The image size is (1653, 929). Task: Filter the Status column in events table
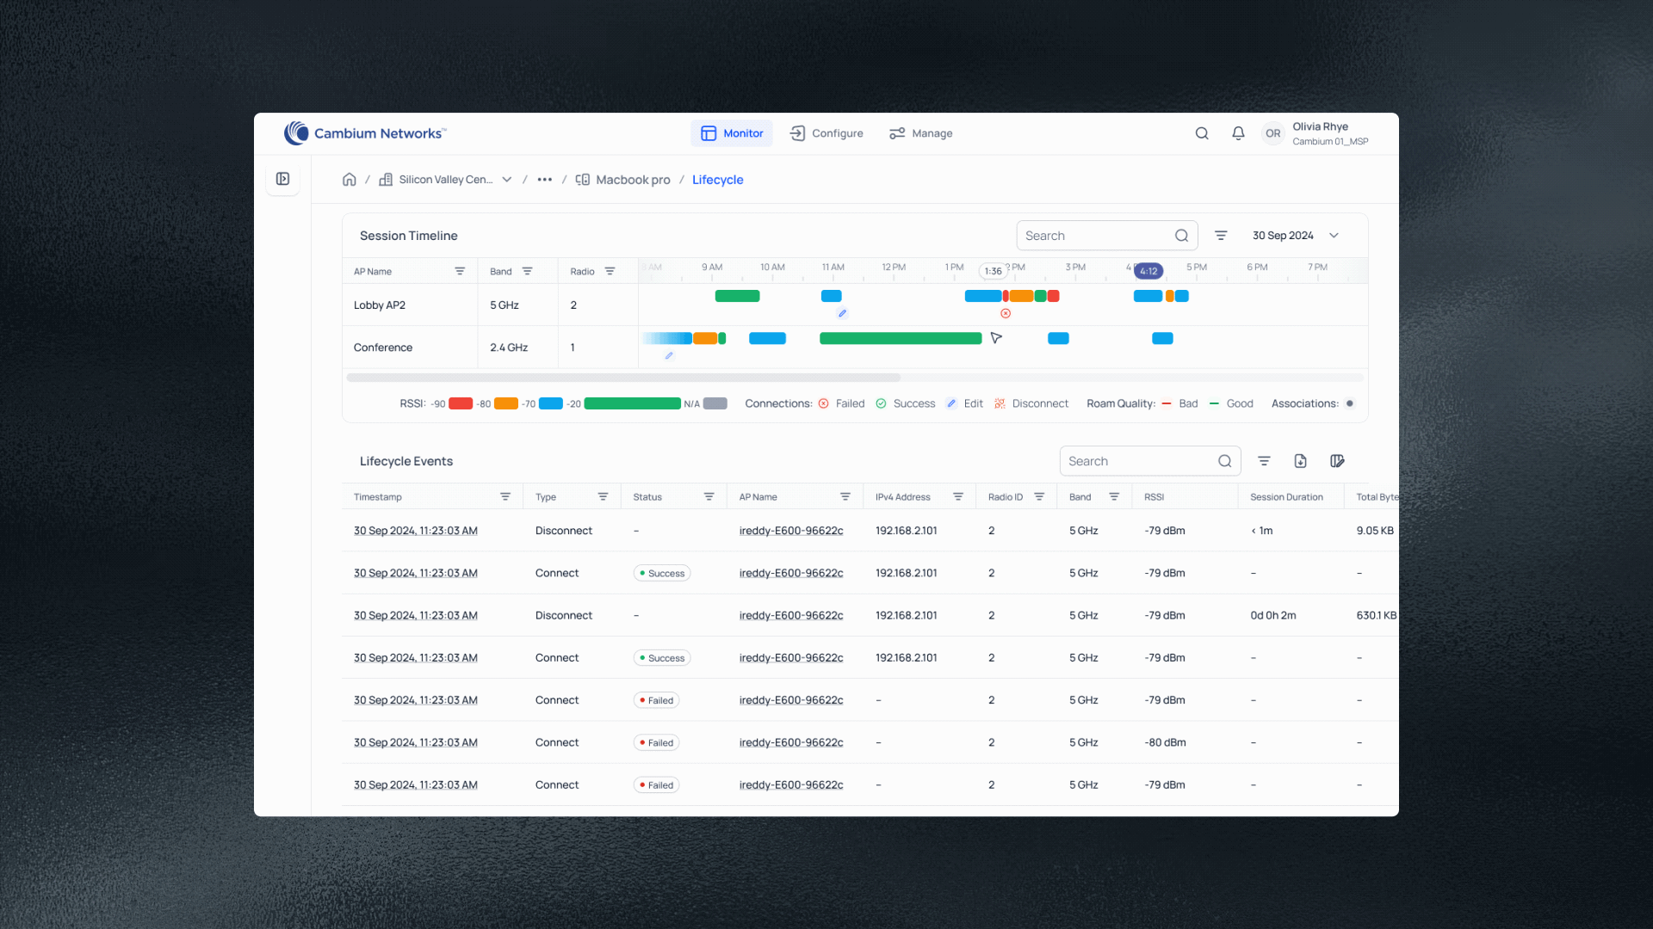(709, 497)
